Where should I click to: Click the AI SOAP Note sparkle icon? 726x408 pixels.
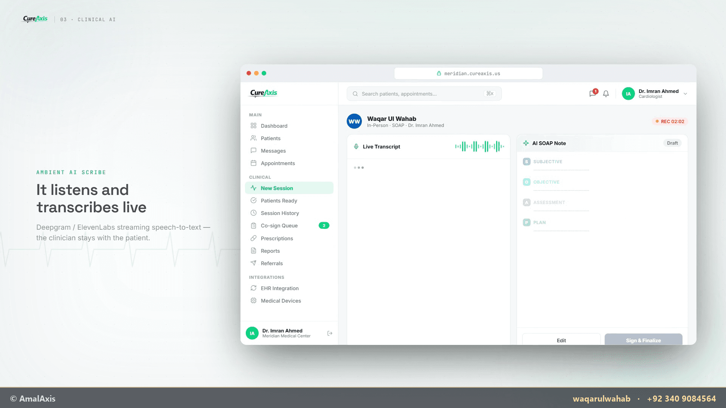[x=526, y=143]
